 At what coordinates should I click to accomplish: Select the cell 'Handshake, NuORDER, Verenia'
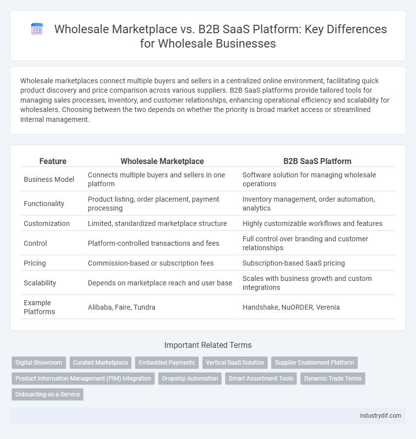pos(317,307)
